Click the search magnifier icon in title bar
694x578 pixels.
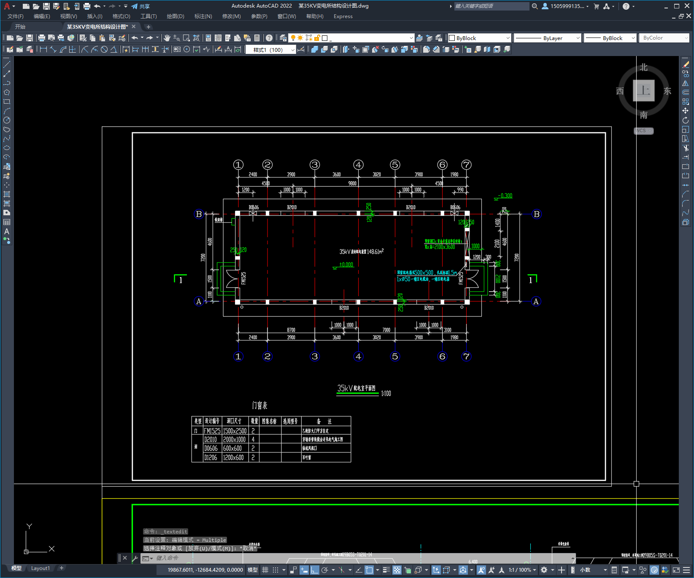click(535, 6)
